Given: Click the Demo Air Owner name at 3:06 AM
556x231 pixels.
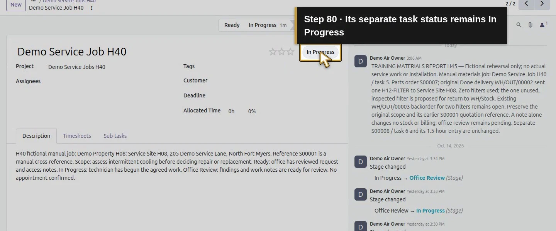Looking at the screenshot, I should coord(387,58).
